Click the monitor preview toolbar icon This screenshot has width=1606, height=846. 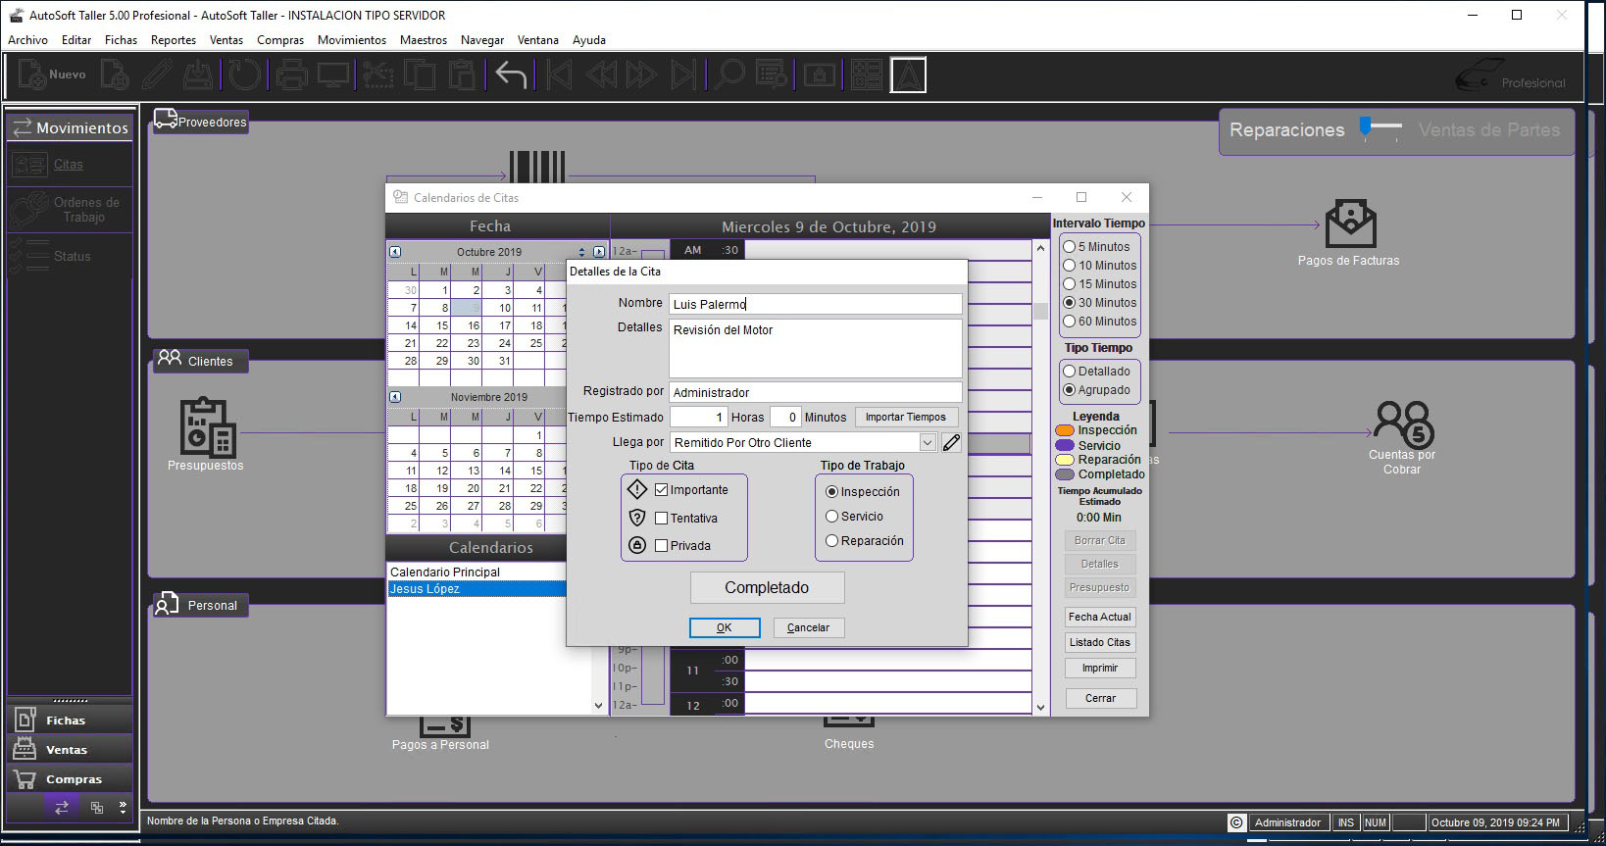point(333,75)
